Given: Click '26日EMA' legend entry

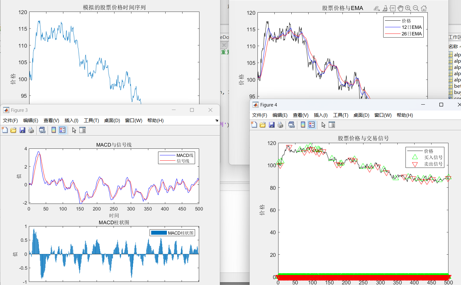Looking at the screenshot, I should click(412, 34).
